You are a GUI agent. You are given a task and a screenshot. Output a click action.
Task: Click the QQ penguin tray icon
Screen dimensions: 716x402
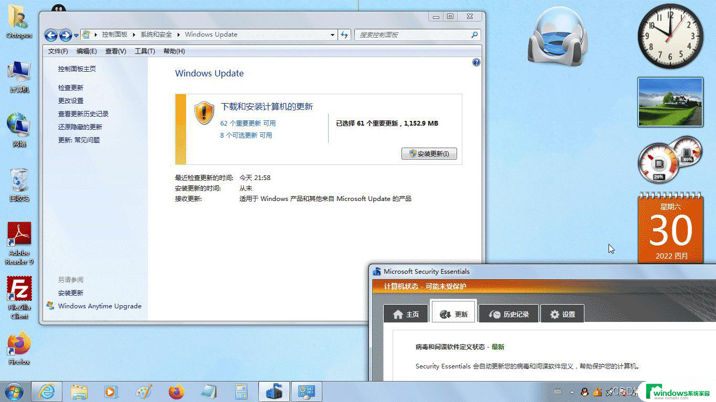coord(585,392)
